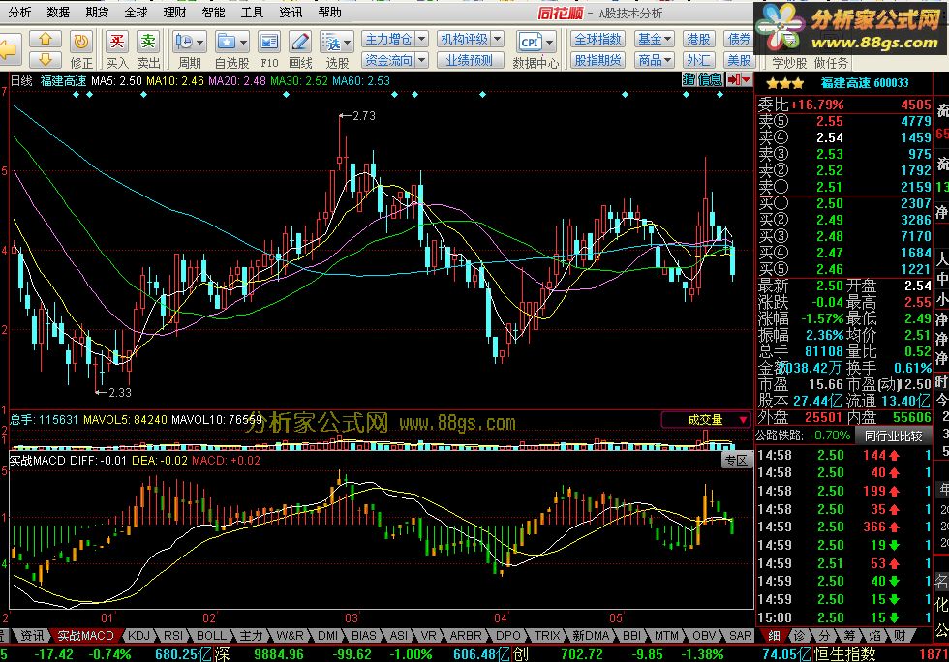Switch to the DMI indicator tab
The image size is (949, 662).
pyautogui.click(x=328, y=635)
